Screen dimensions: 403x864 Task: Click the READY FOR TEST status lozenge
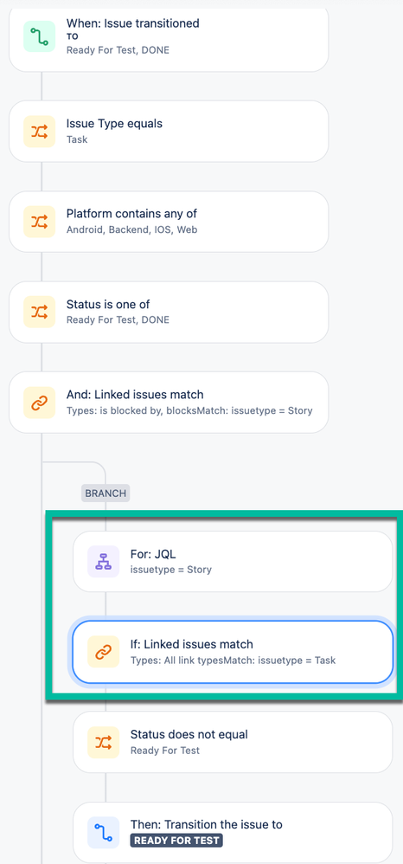[176, 841]
